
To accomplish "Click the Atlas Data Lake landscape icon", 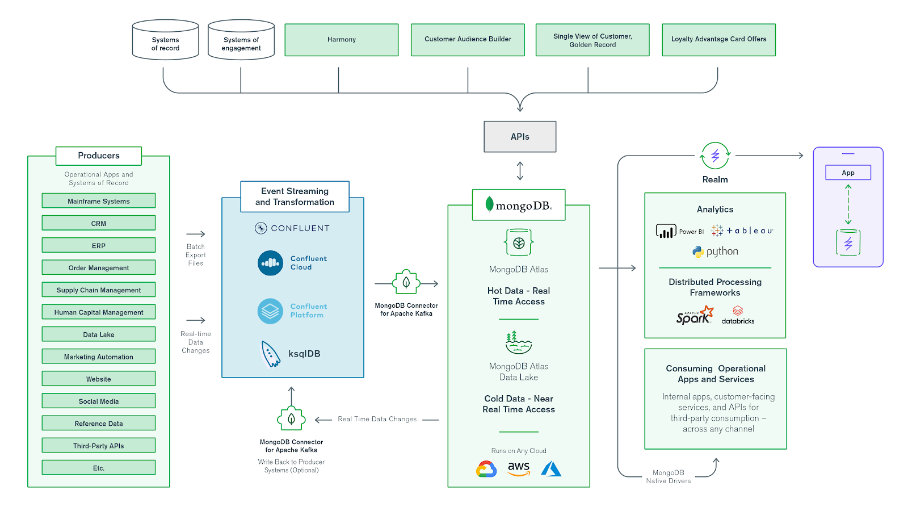I will 519,342.
